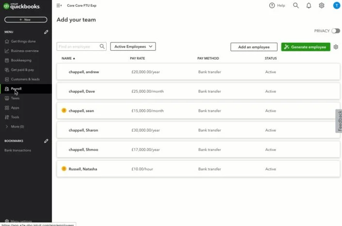This screenshot has width=342, height=226.
Task: Open the notifications bell
Action: [309, 5]
